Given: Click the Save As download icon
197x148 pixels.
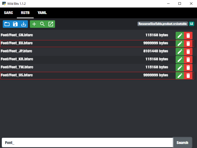Looking at the screenshot, I should click(24, 24).
